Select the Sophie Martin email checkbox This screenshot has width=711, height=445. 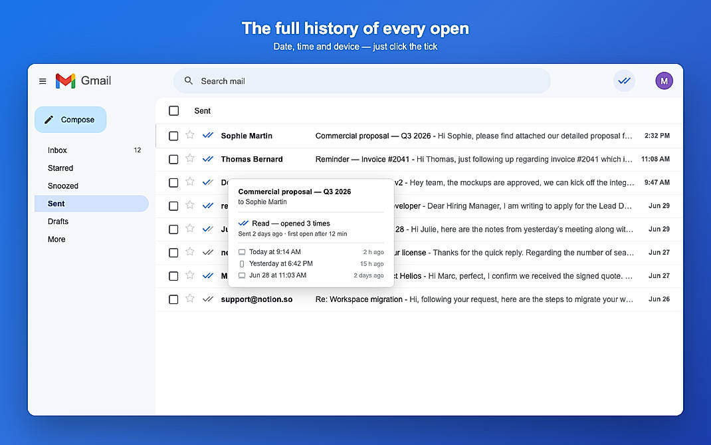pos(173,136)
